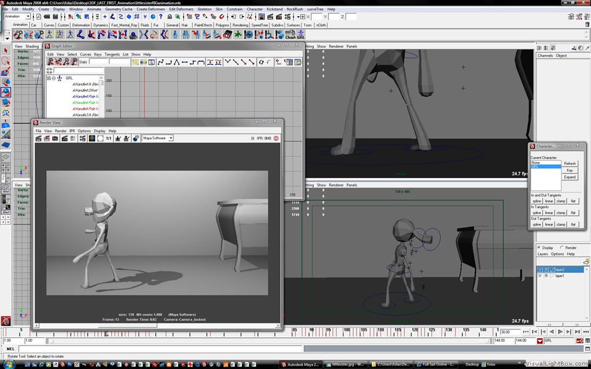Click question mark help icon on status line
This screenshot has height=369, width=591.
[161, 17]
